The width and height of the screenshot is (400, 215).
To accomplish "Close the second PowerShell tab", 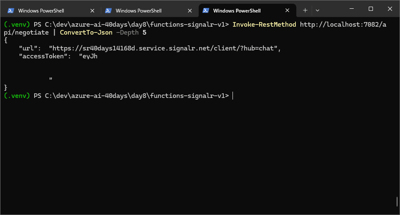I will (190, 11).
